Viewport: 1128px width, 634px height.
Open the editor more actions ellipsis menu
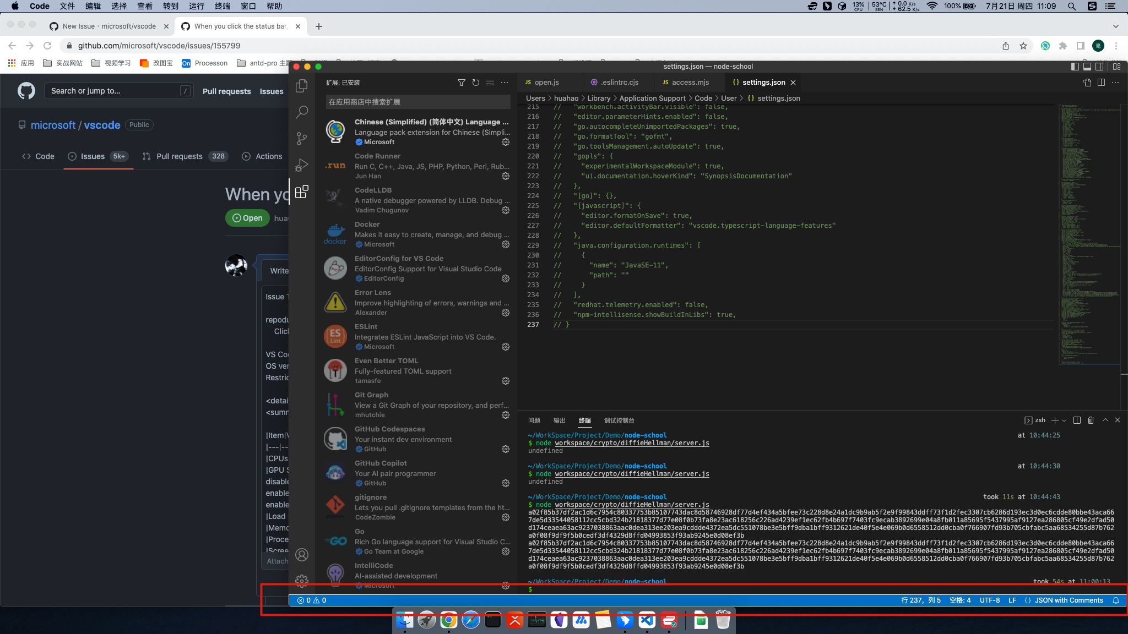click(x=1115, y=82)
